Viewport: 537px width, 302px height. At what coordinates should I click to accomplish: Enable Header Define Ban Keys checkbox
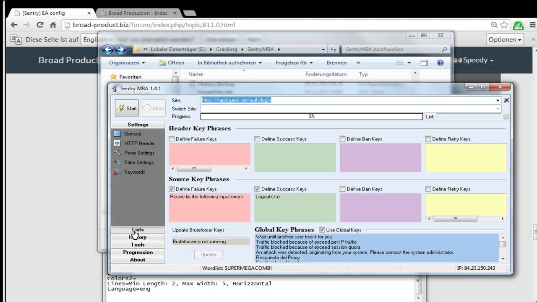tap(343, 139)
